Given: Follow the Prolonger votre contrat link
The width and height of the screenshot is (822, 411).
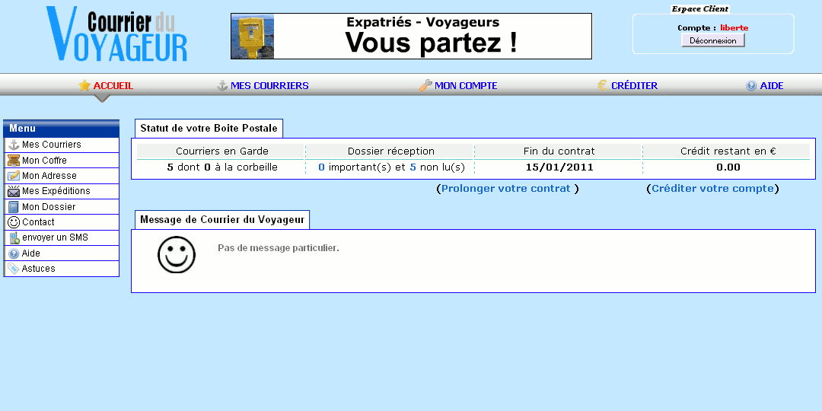Looking at the screenshot, I should tap(506, 189).
